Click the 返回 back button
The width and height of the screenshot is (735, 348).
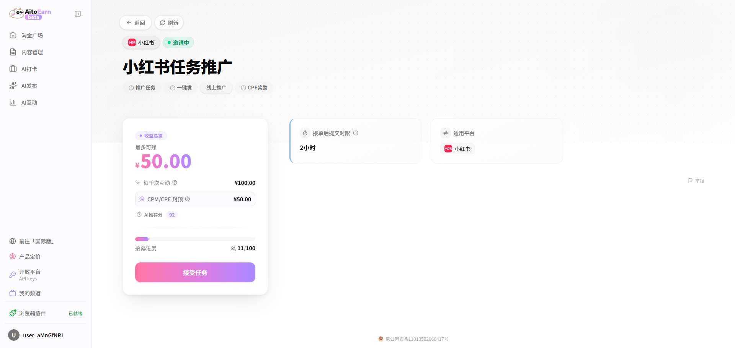(136, 23)
